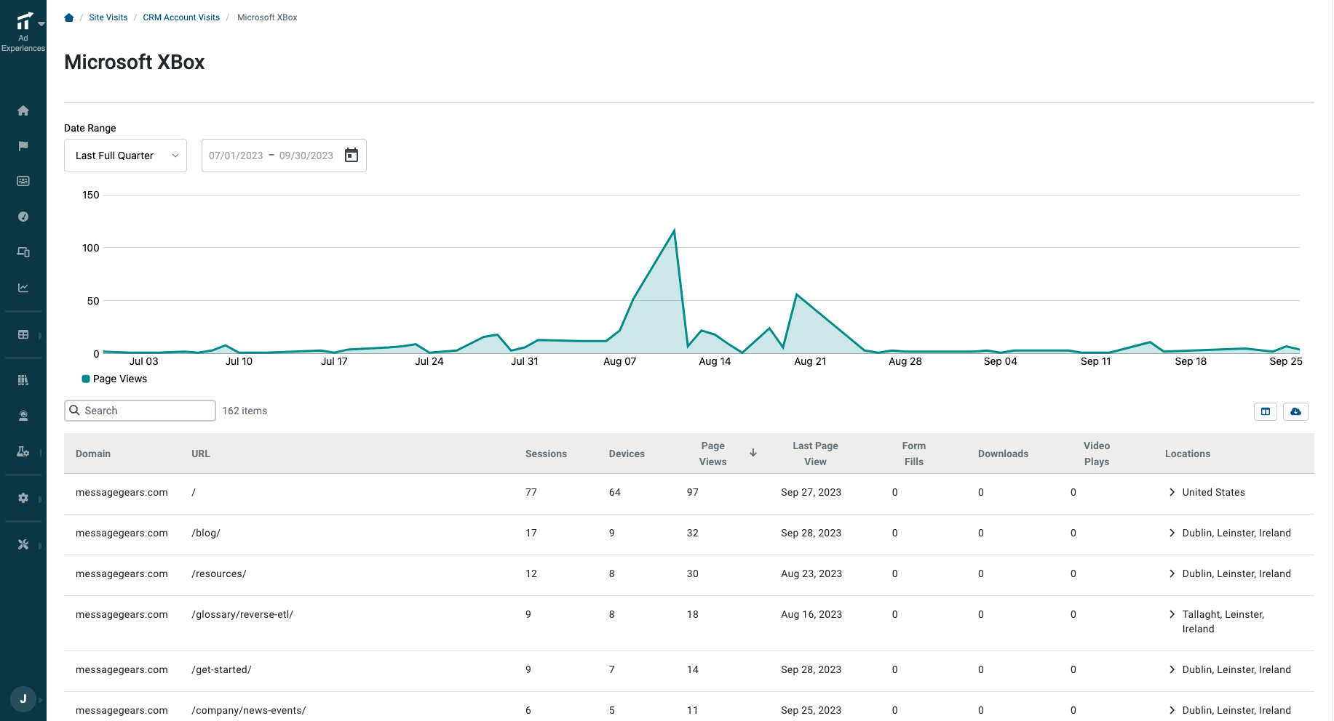Screen dimensions: 1334x721
Task: Open the line chart analytics sidebar icon
Action: pos(23,288)
